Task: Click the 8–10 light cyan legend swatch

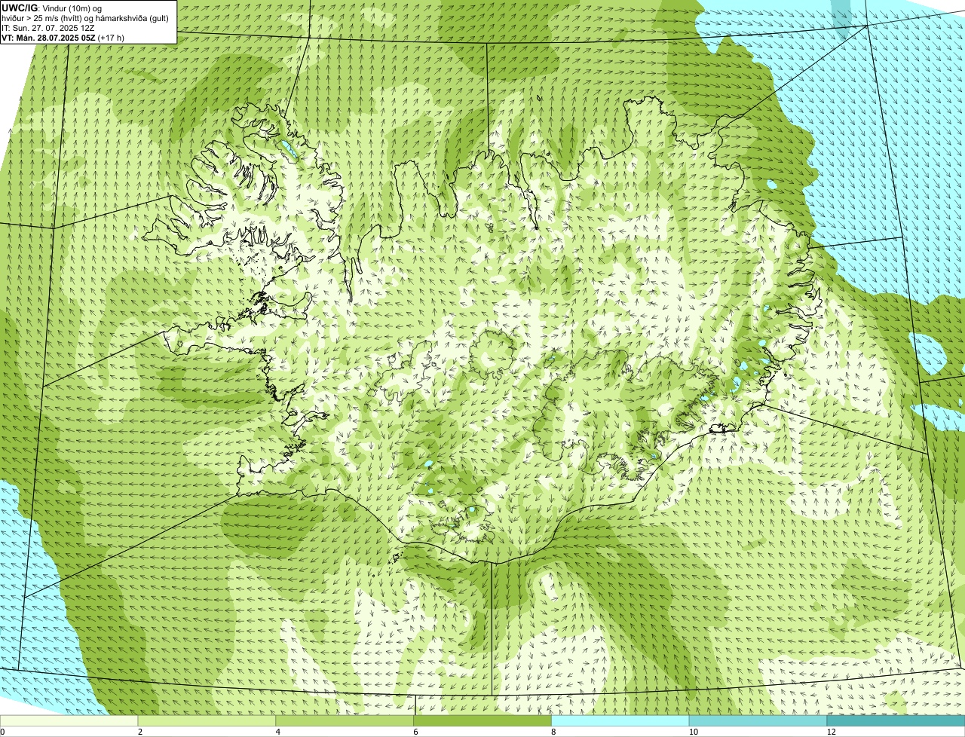Action: coord(621,721)
